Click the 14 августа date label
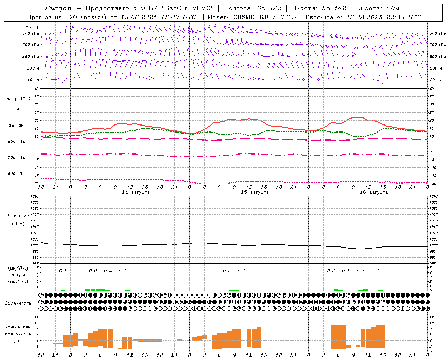 click(136, 192)
